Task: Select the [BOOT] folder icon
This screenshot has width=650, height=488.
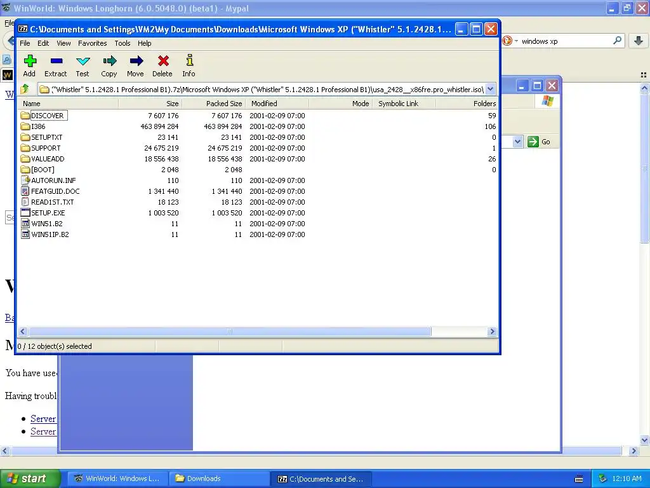Action: (x=25, y=169)
